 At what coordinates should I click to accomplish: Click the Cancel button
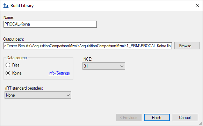pyautogui.click(x=185, y=118)
